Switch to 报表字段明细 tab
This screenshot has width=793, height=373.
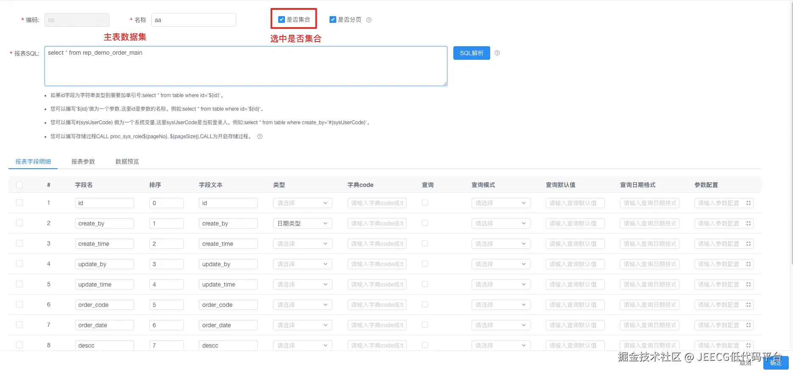(33, 161)
